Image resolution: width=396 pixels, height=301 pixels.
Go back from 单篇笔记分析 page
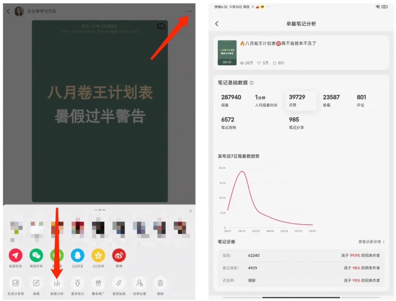[x=217, y=23]
